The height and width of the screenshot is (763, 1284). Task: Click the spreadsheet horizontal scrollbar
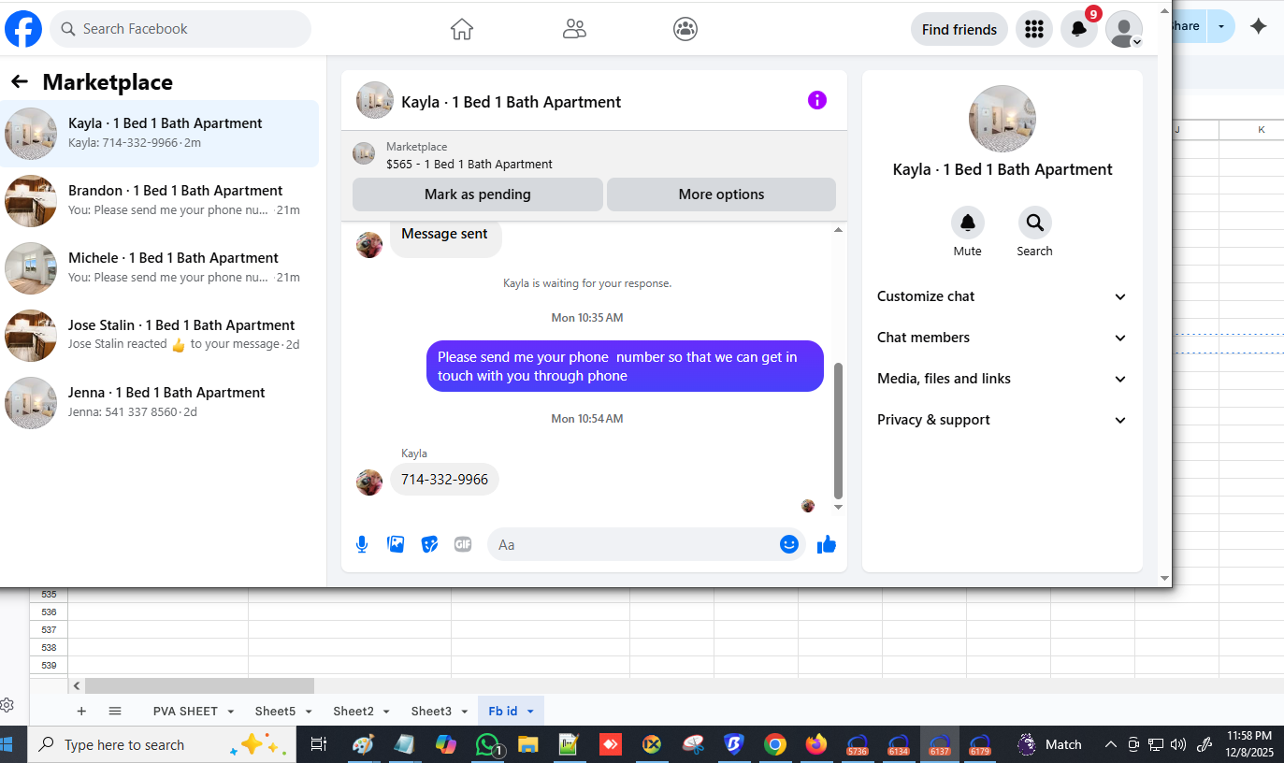(x=199, y=685)
